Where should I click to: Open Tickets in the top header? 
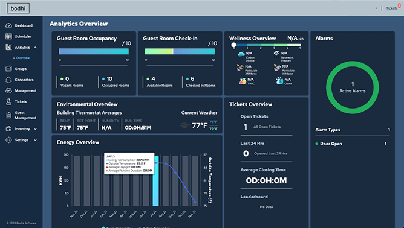[x=392, y=8]
